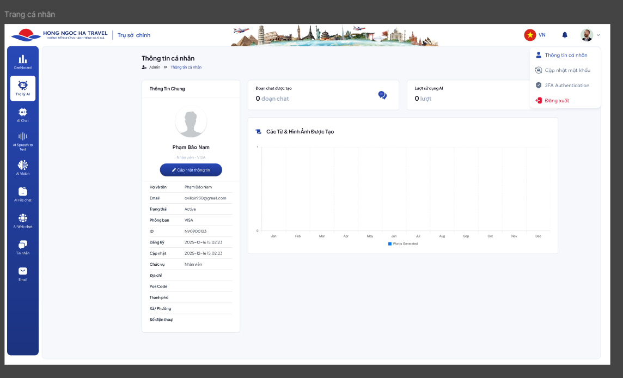Viewport: 623px width, 378px height.
Task: Click Đăng xuất to log out
Action: (557, 101)
